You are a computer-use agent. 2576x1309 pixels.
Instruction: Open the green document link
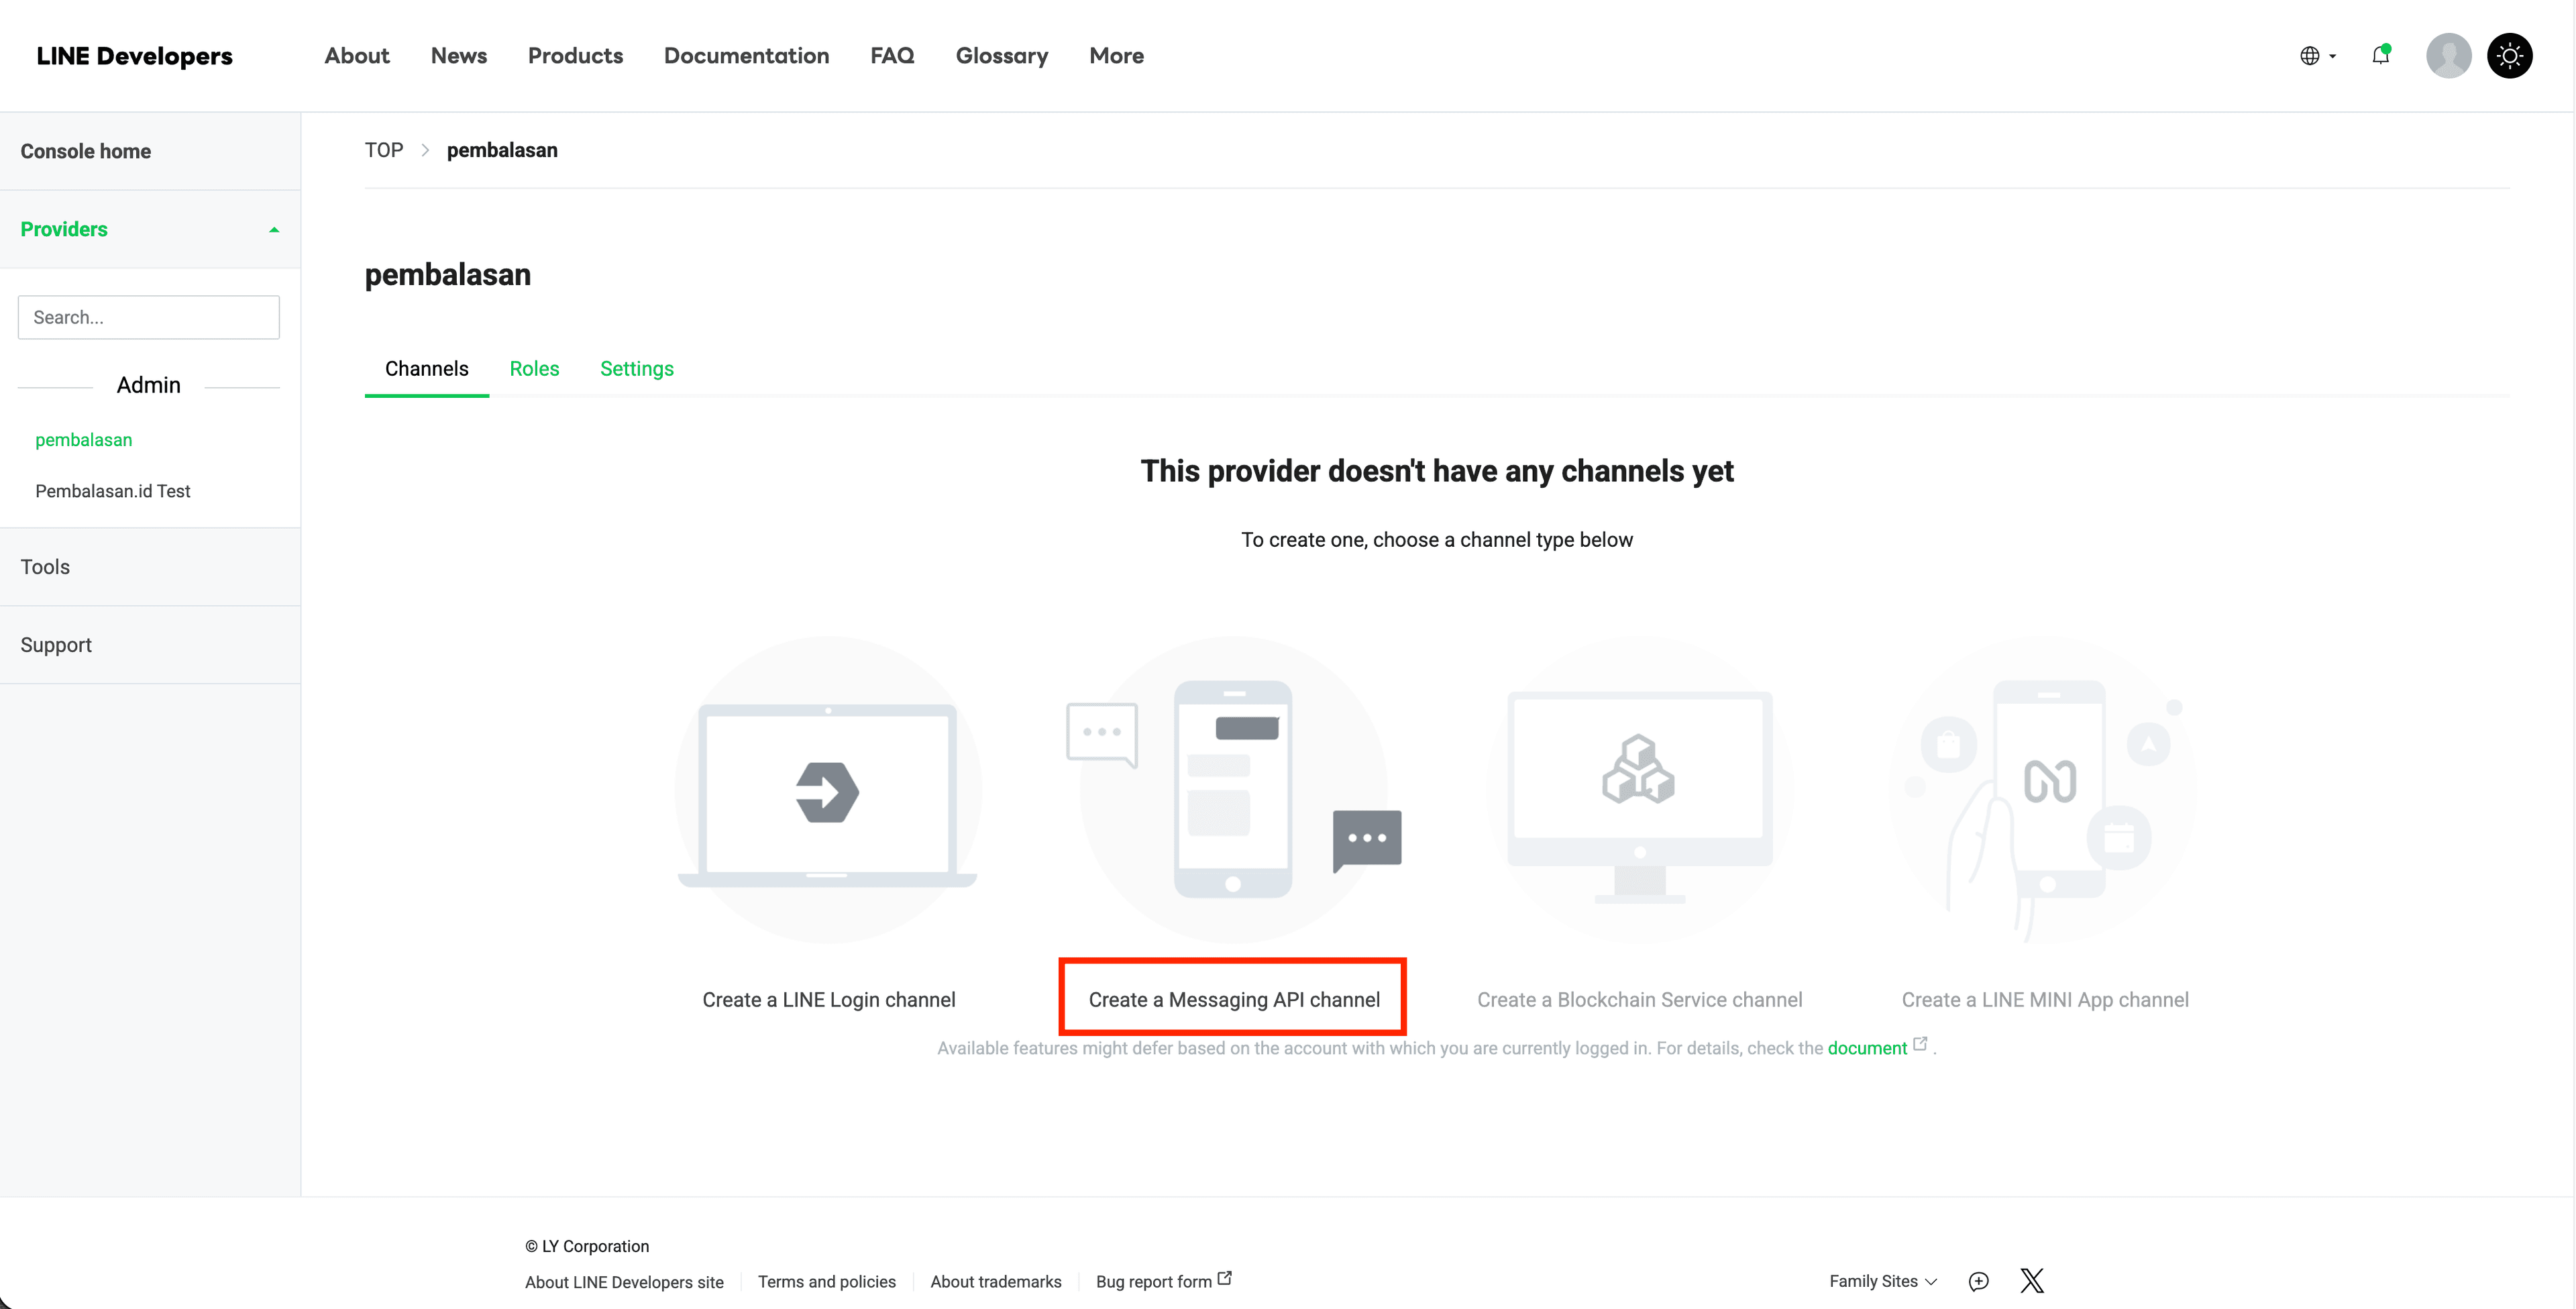tap(1867, 1048)
